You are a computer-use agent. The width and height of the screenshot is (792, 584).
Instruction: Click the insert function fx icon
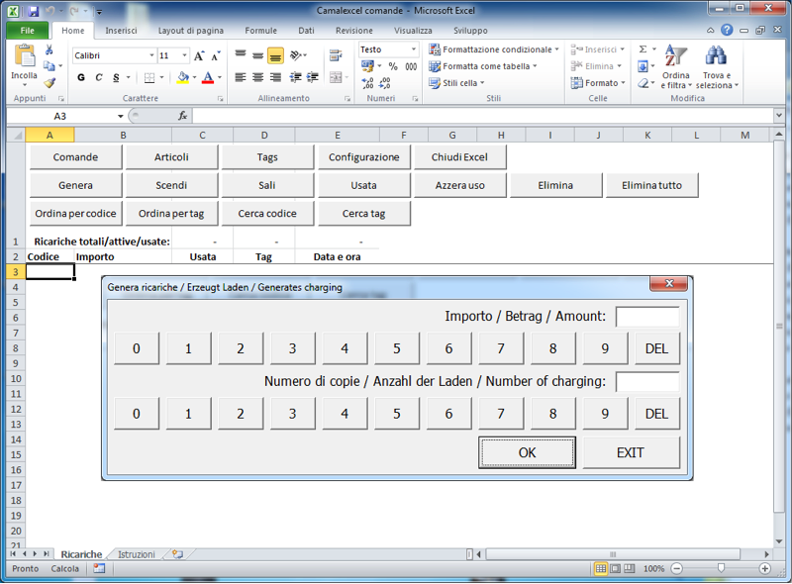[x=182, y=116]
